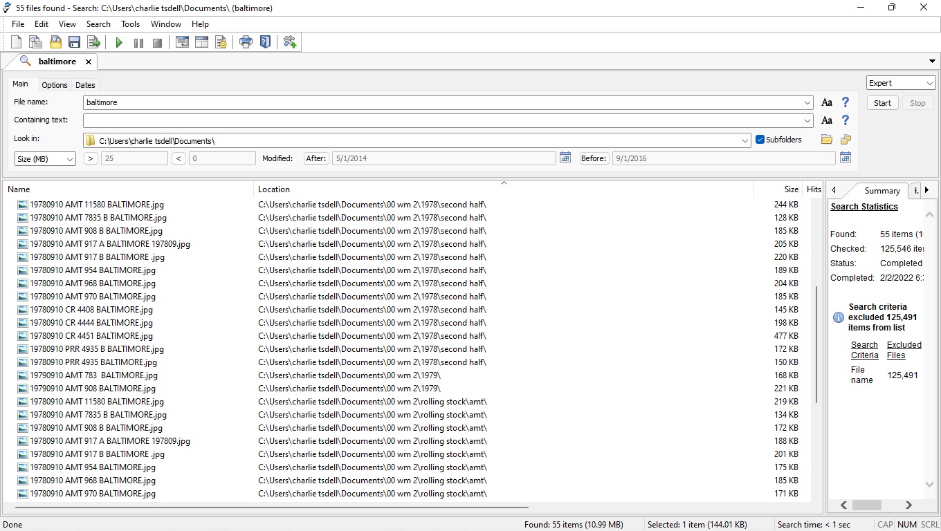This screenshot has width=941, height=531.
Task: Switch to the Dates tab
Action: 85,85
